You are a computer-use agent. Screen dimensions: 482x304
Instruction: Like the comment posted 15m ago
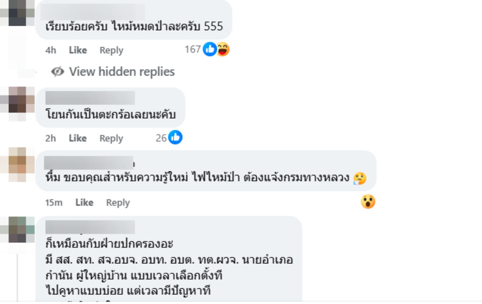pos(84,203)
